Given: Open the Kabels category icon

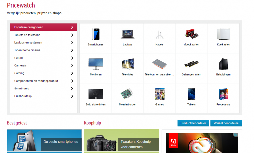Looking at the screenshot, I should tap(160, 35).
